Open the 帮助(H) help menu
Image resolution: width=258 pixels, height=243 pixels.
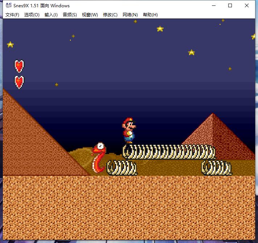[150, 15]
